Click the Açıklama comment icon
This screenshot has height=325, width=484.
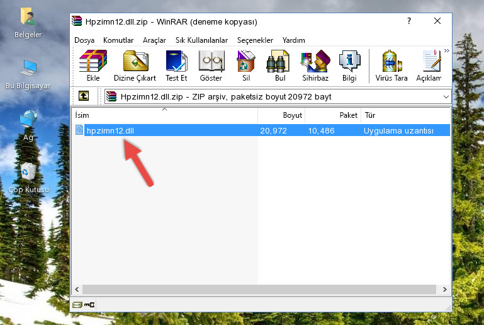[x=429, y=66]
